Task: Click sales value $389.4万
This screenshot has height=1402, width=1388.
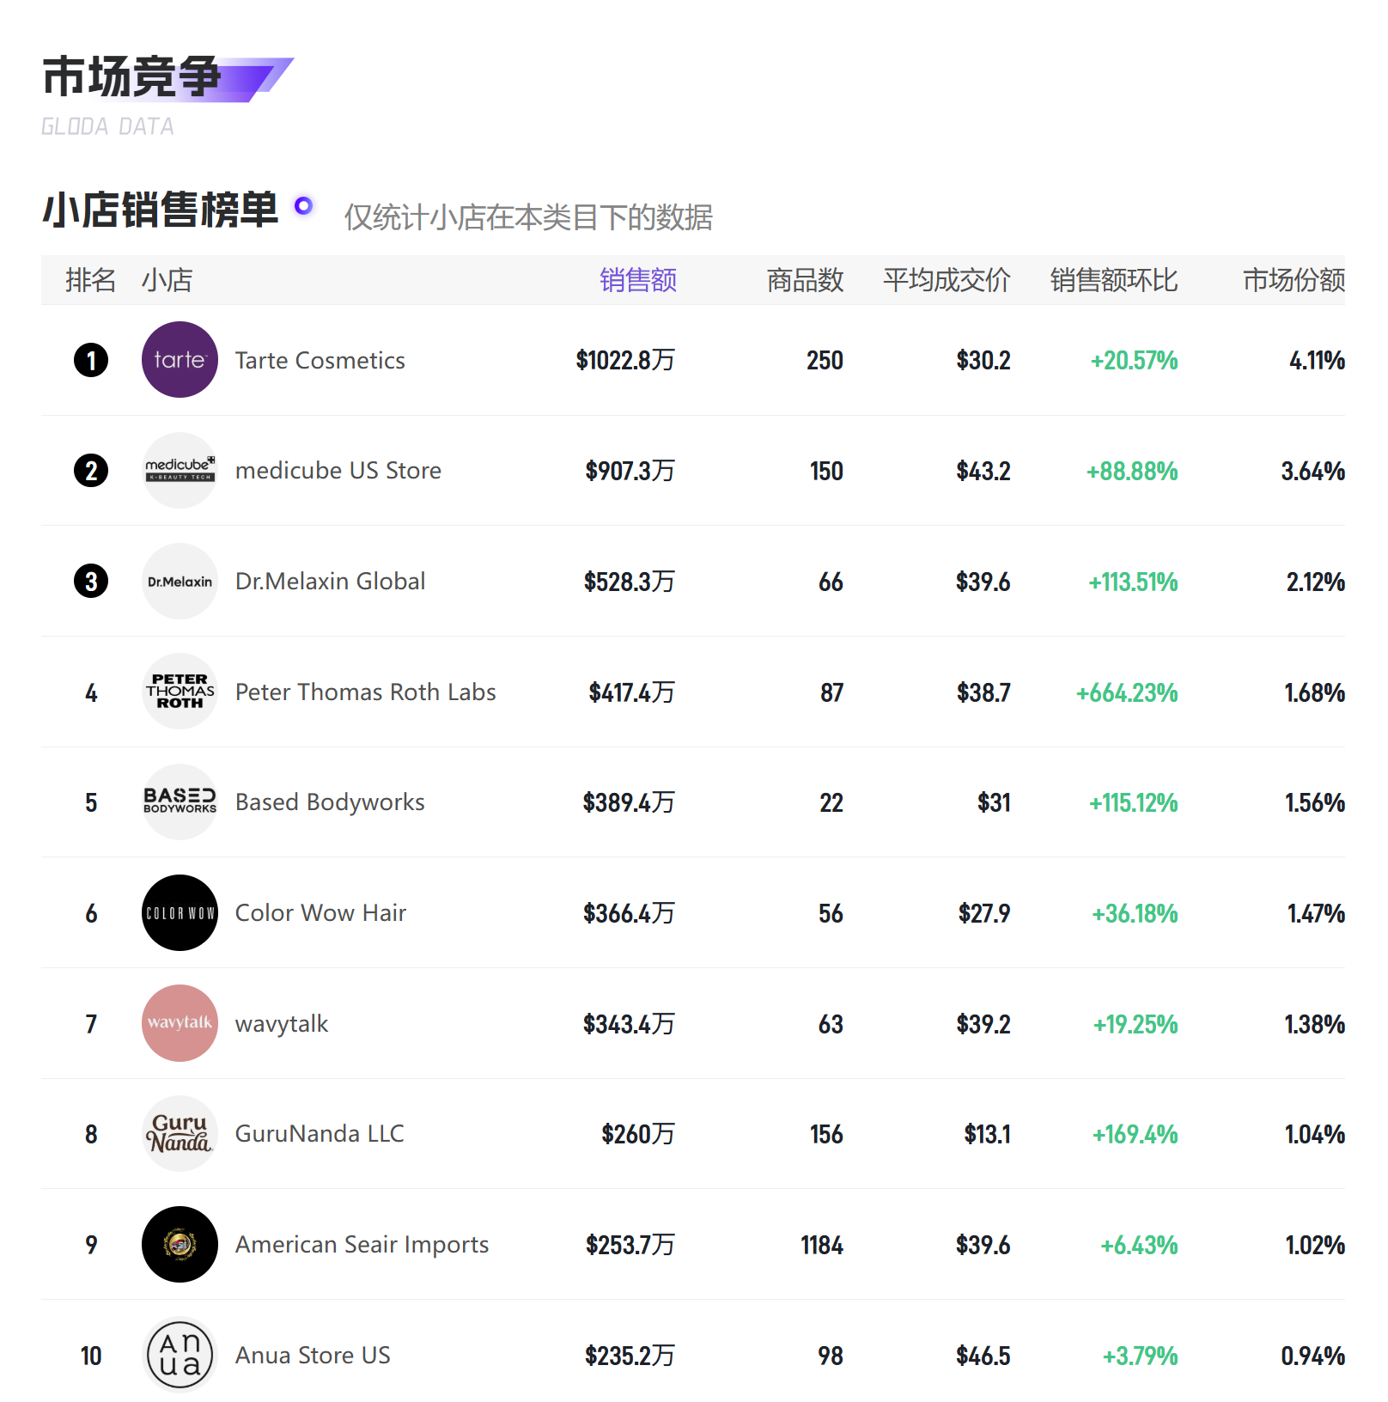Action: [x=629, y=802]
